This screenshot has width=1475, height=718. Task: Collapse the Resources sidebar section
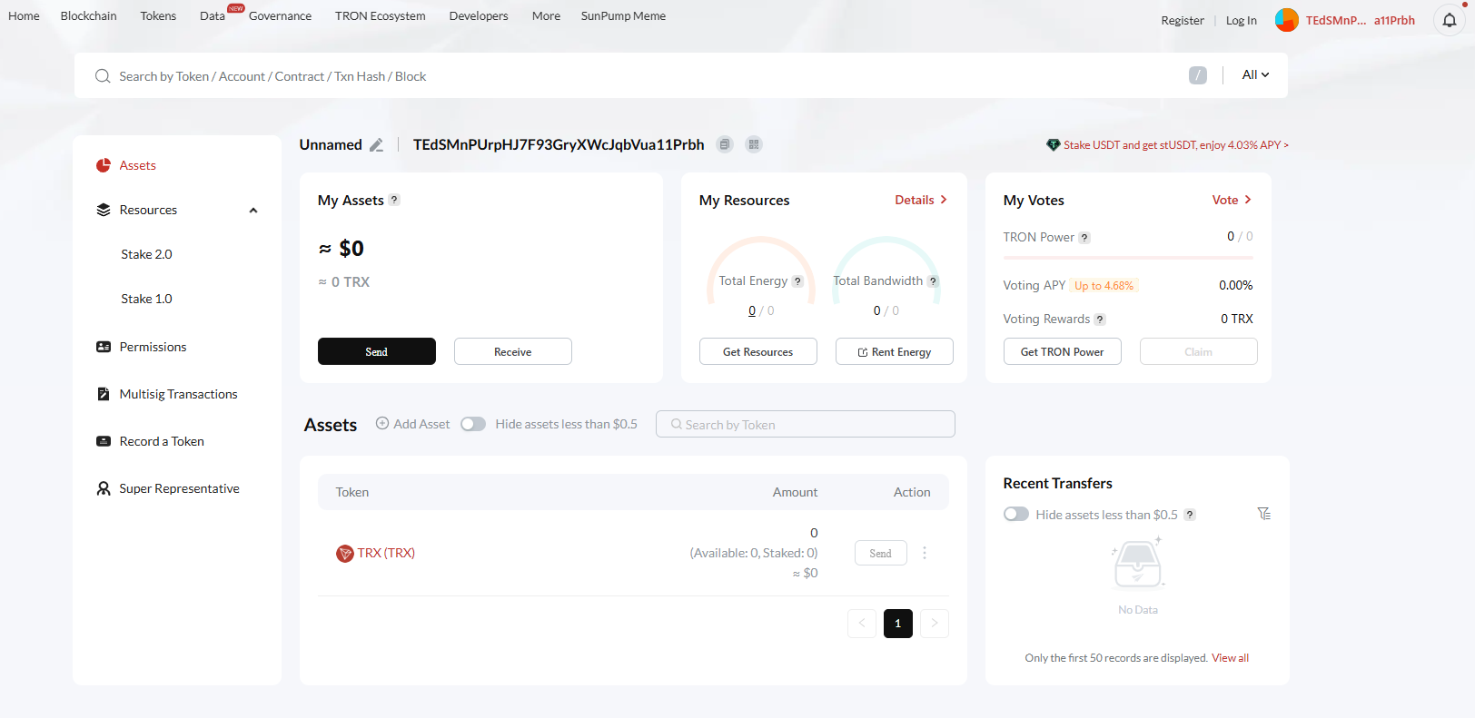[x=253, y=211]
